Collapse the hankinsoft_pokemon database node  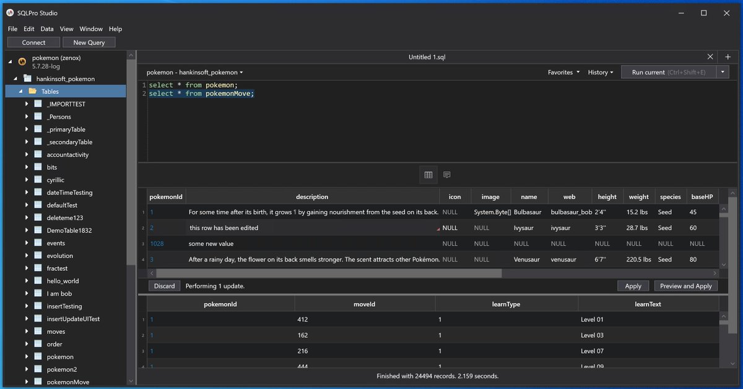click(x=15, y=79)
